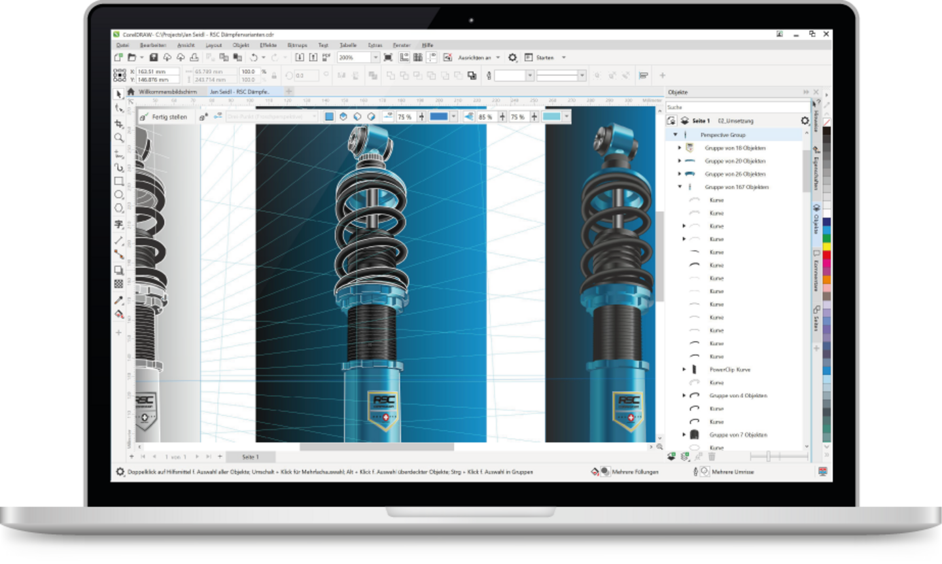
Task: Select the Pick tool arrow in toolbox
Action: 119,94
